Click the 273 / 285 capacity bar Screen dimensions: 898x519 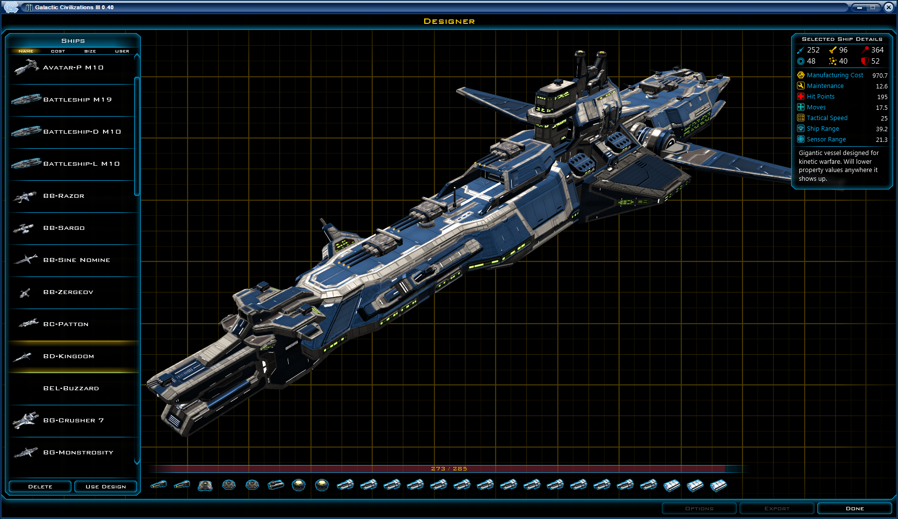[449, 468]
